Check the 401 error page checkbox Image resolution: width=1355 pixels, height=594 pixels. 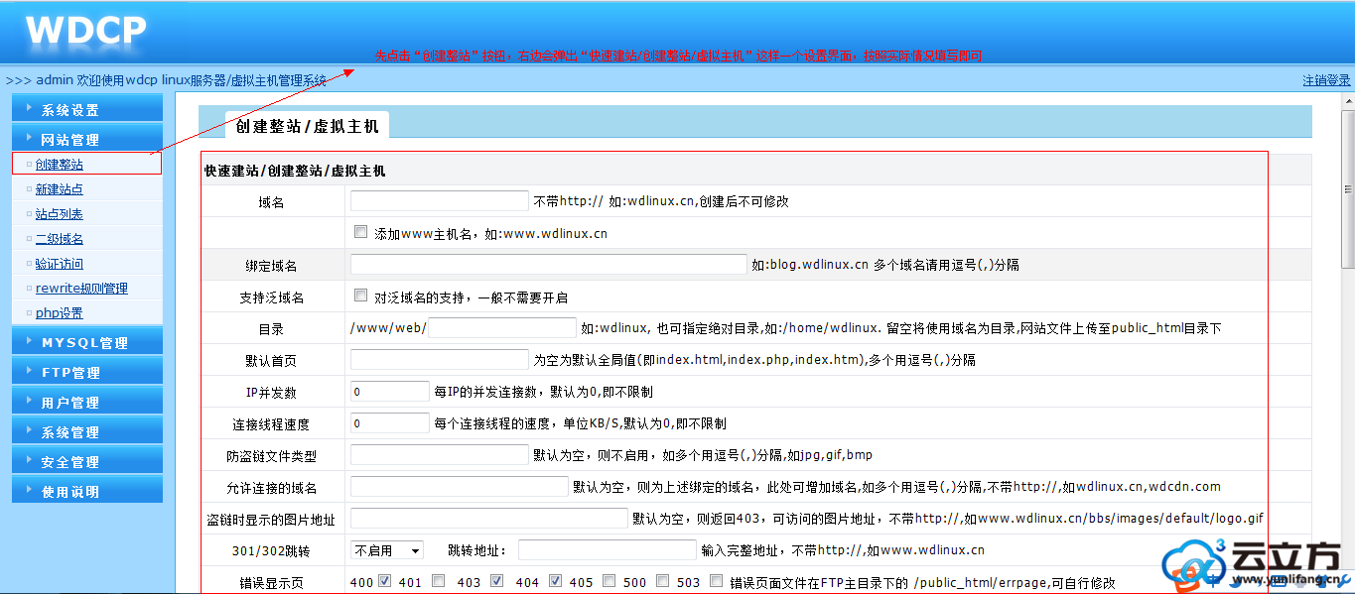(438, 581)
